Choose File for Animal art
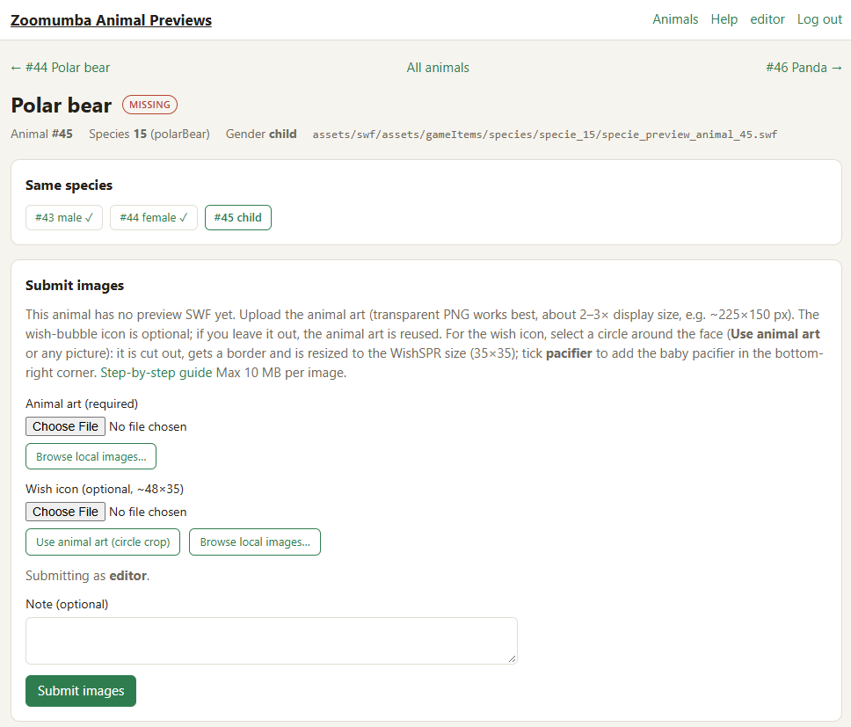Image resolution: width=851 pixels, height=727 pixels. [65, 426]
